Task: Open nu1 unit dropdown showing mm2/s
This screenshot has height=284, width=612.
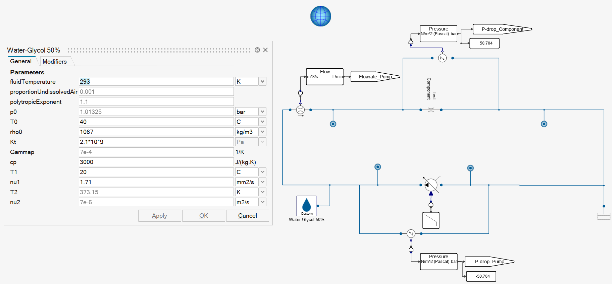Action: point(263,182)
